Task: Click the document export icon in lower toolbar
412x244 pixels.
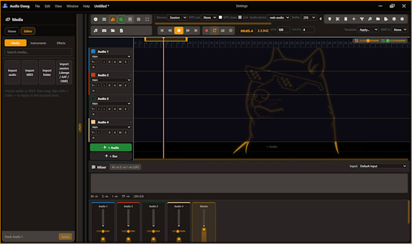Action: tap(121, 31)
